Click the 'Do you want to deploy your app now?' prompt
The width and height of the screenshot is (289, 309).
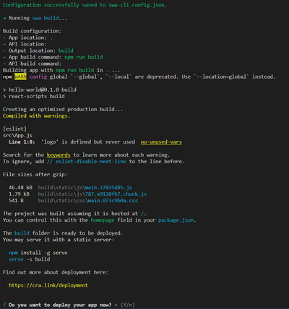pos(60,305)
